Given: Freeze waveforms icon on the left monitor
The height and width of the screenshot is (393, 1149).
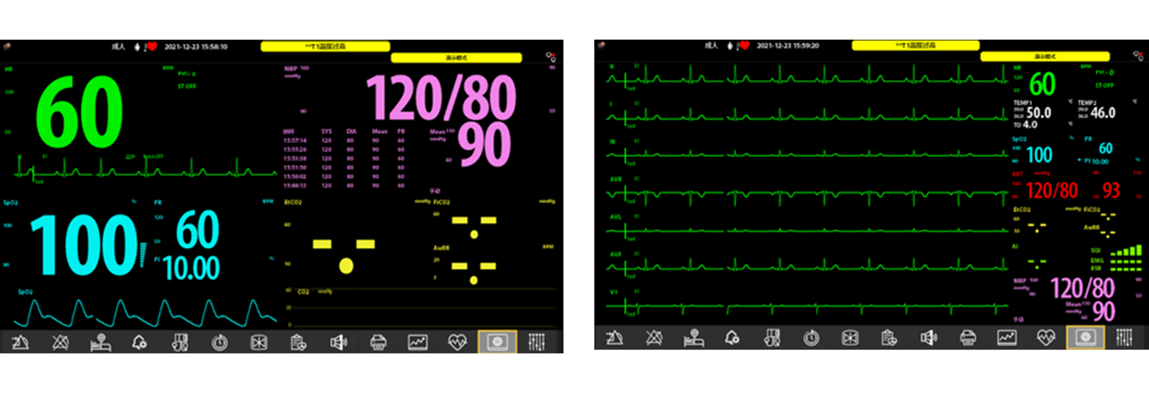Looking at the screenshot, I should coord(259,341).
